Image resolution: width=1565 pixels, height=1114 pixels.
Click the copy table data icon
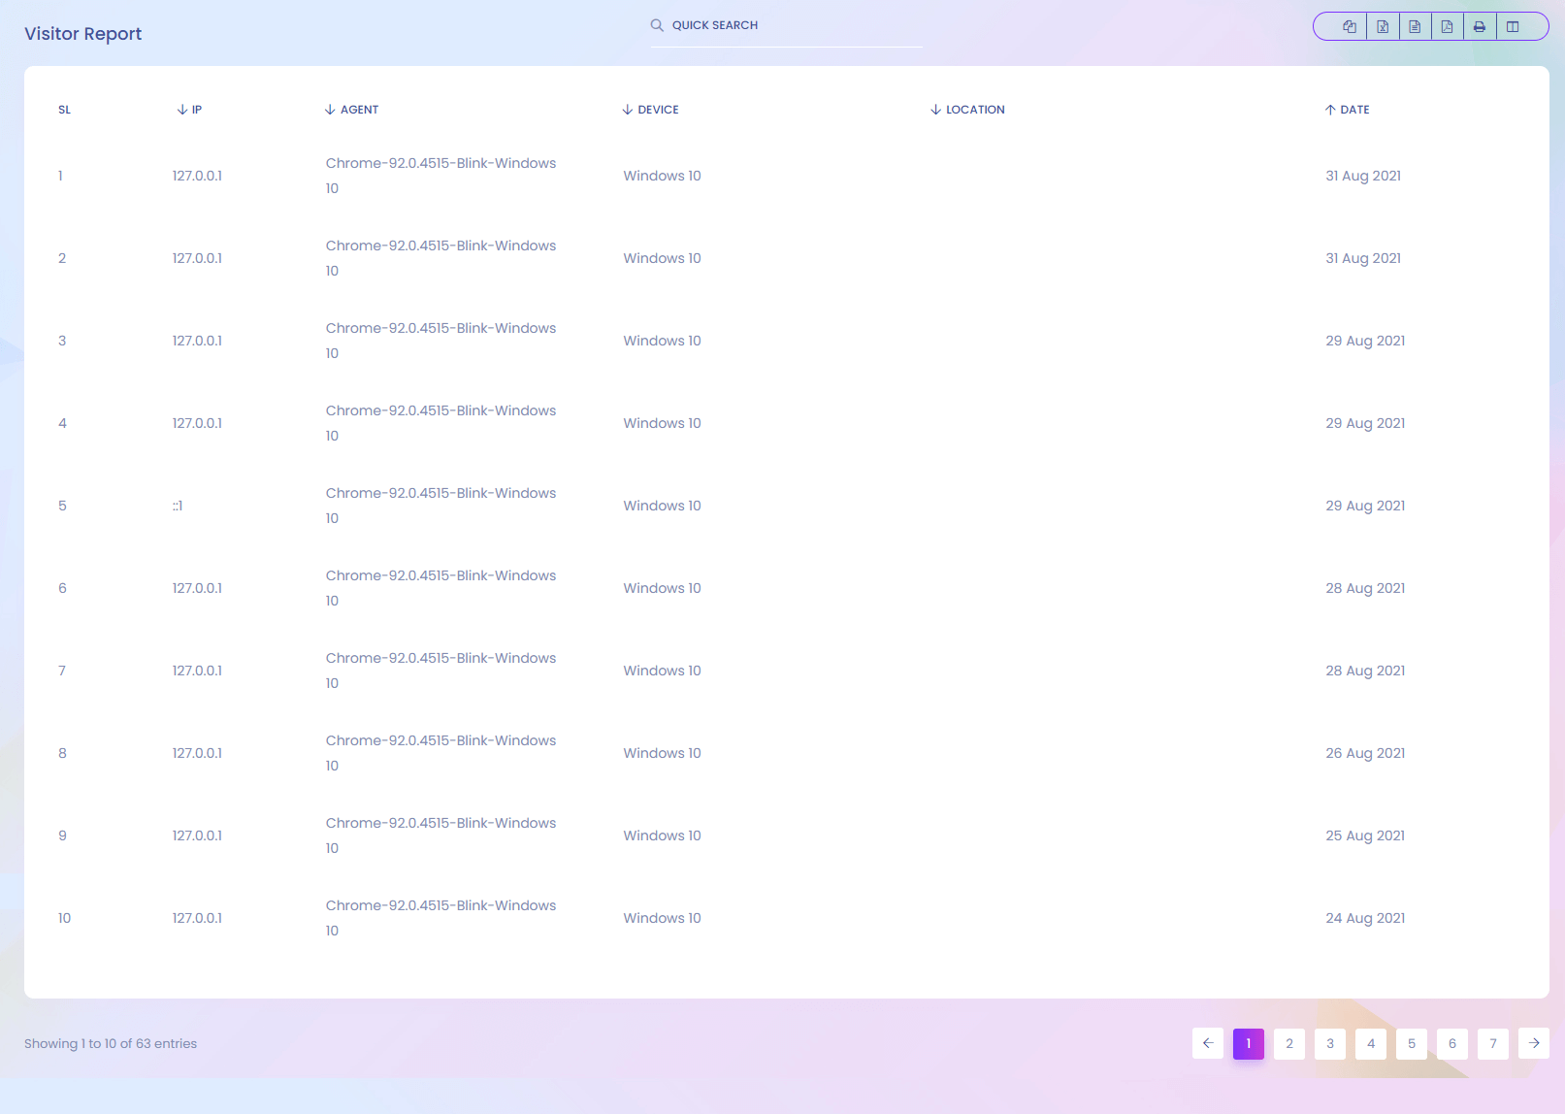tap(1349, 27)
